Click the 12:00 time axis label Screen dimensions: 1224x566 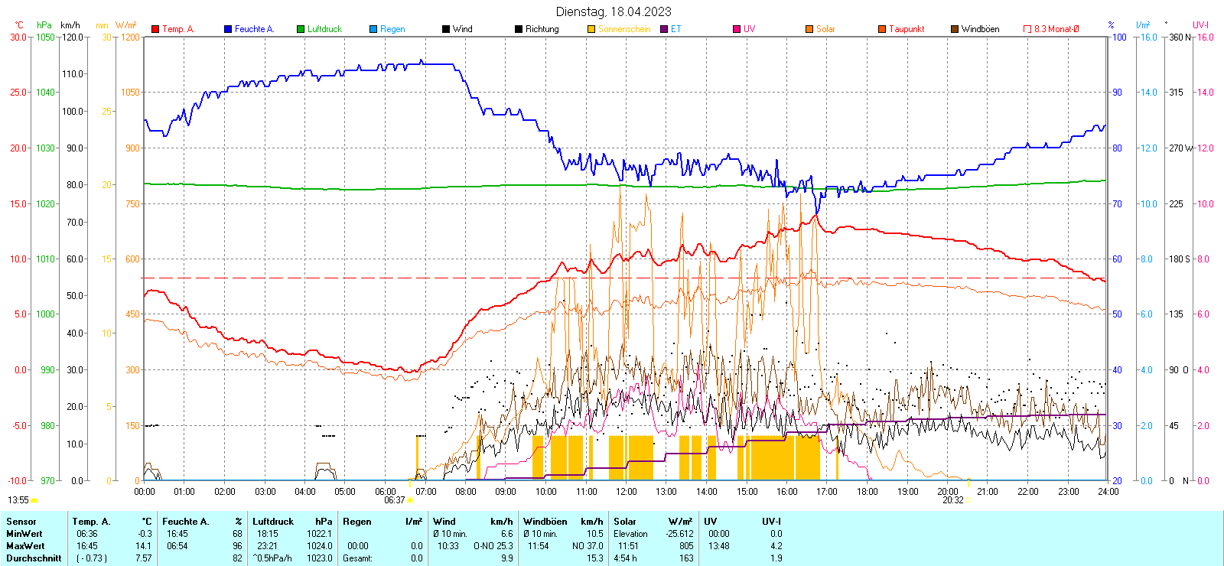[626, 492]
